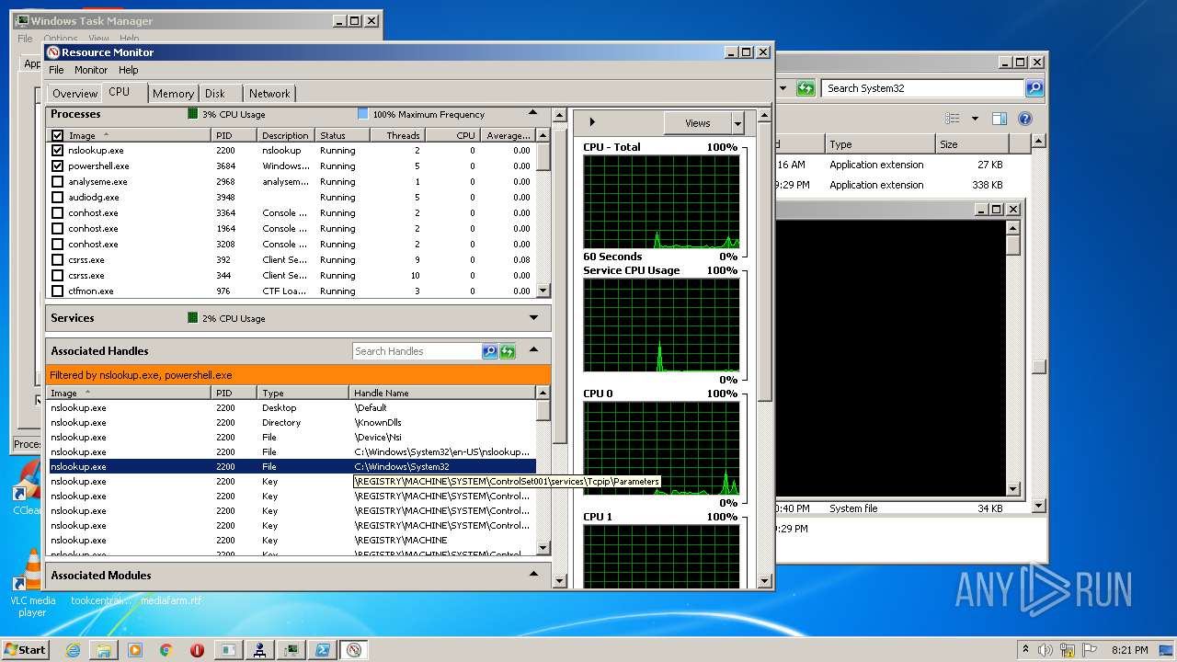Sort Explorer files by Type column
1177x662 pixels.
click(878, 144)
